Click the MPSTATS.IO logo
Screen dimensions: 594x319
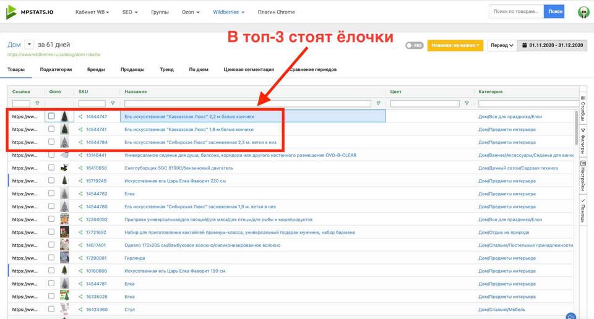[x=31, y=12]
